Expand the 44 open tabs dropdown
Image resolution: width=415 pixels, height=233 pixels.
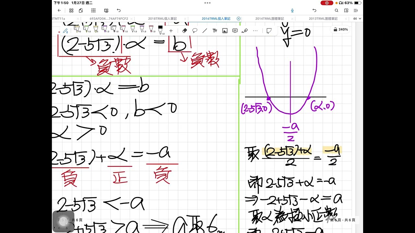357,19
